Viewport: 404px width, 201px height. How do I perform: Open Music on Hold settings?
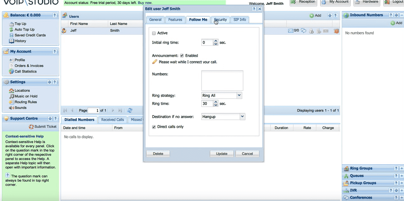coord(26,96)
